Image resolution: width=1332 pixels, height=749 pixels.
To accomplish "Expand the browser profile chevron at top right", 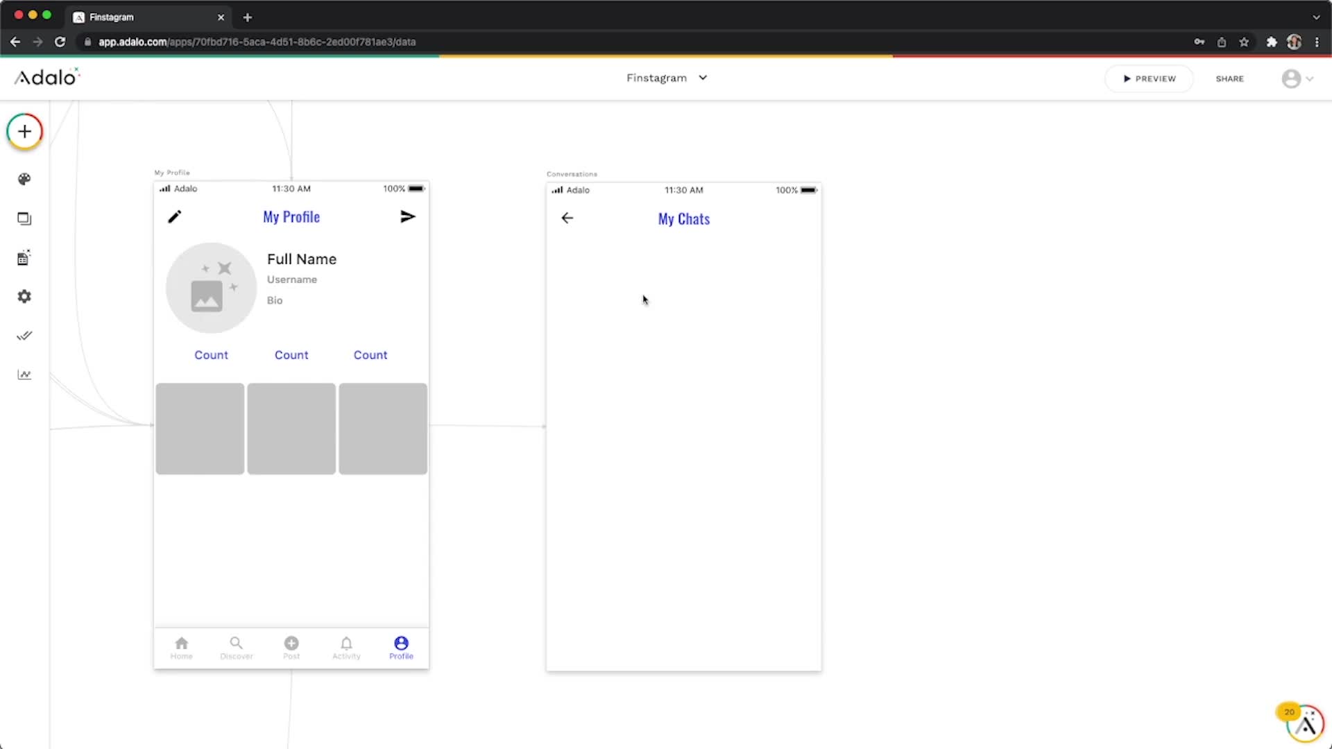I will [x=1315, y=17].
